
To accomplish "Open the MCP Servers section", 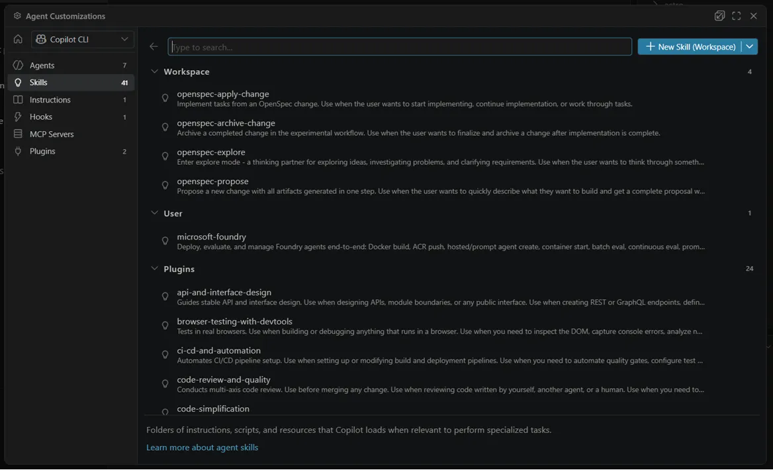I will click(71, 134).
